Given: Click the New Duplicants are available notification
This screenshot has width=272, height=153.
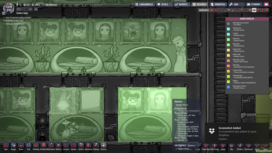Looking at the screenshot, I should (x=18, y=18).
